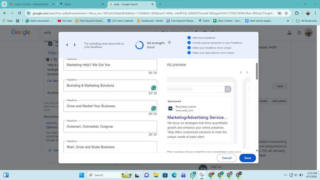Image resolution: width=320 pixels, height=180 pixels.
Task: Open the volume icon in system tray
Action: click(296, 175)
